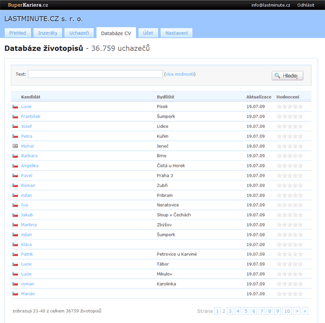Click the Neratovice residence cell
Viewport: 325px width, 323px height.
[x=168, y=205]
